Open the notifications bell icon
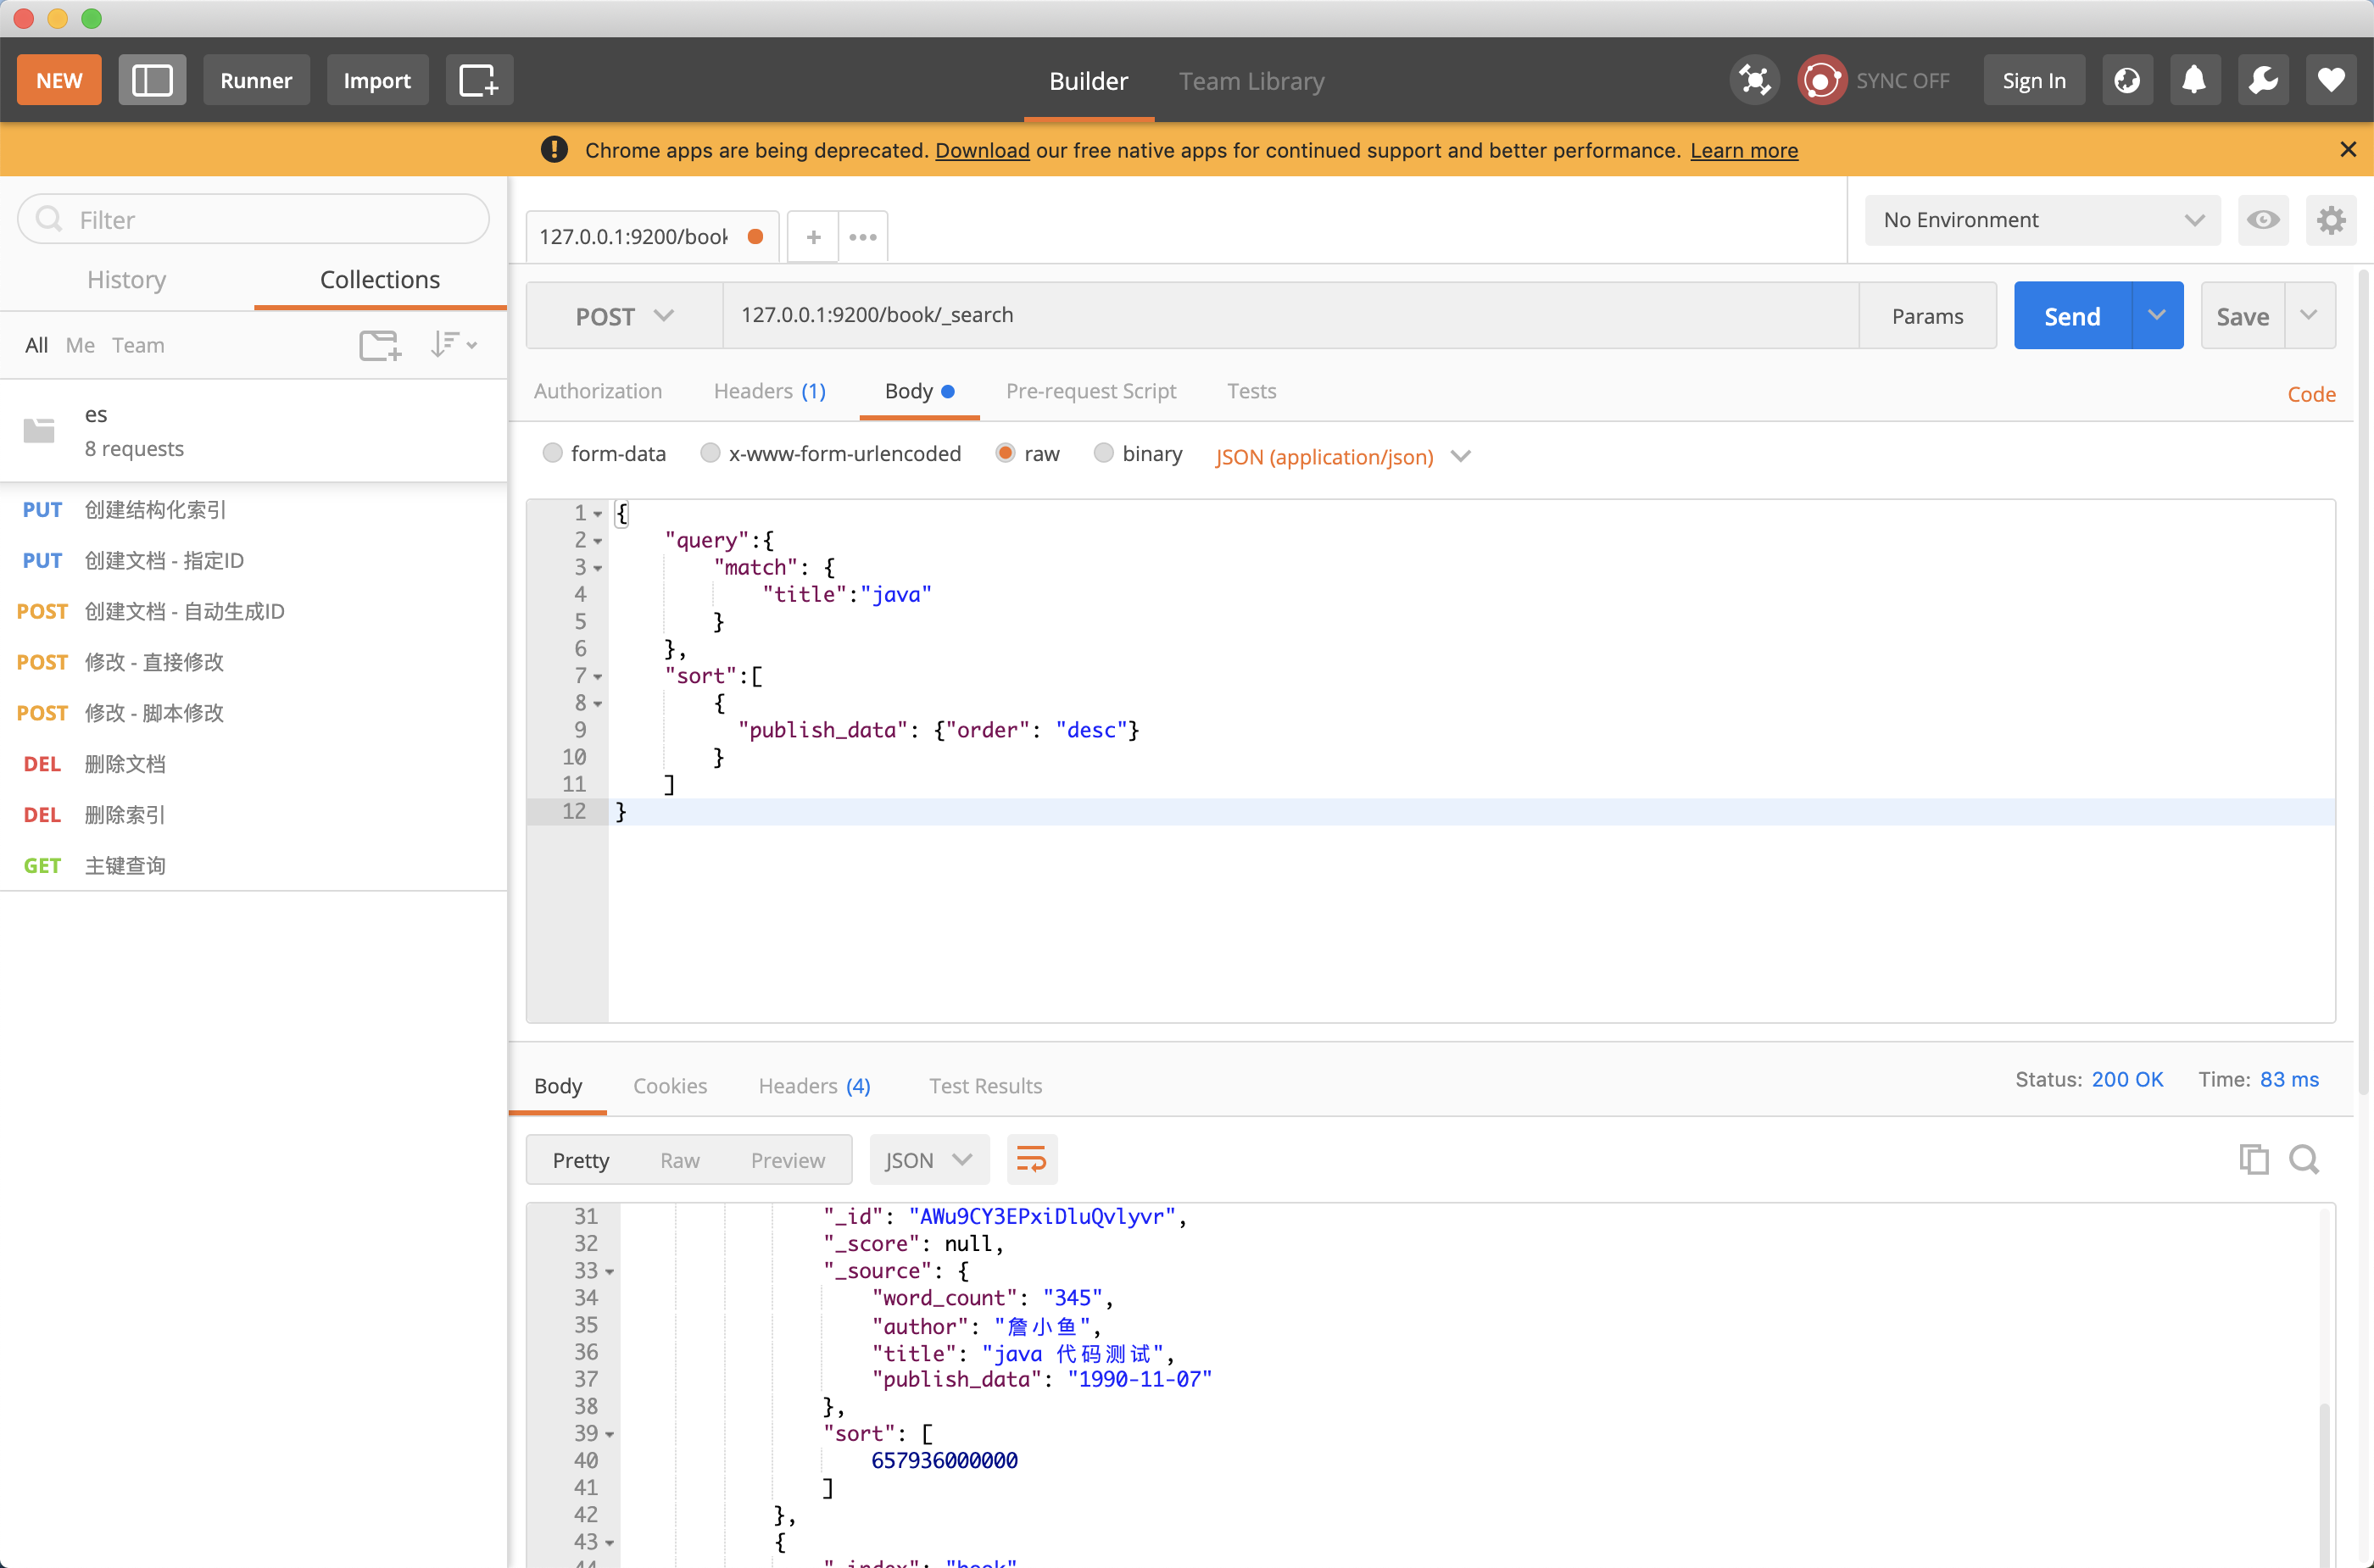 coord(2194,80)
